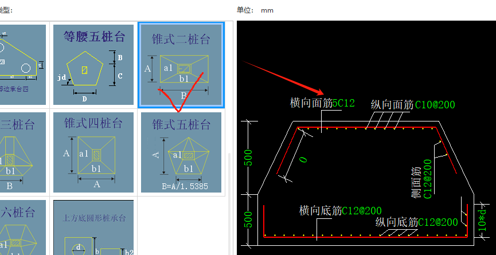Screen dimensions: 496x255
Task: Edit the 10*d hook length value
Action: (483, 219)
